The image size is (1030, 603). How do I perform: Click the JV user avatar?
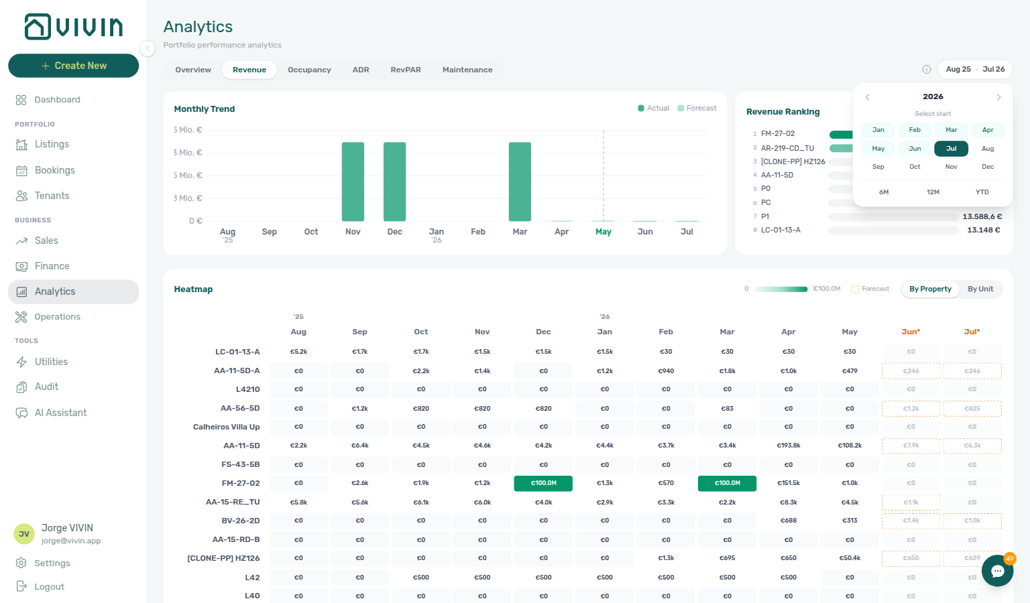[24, 534]
